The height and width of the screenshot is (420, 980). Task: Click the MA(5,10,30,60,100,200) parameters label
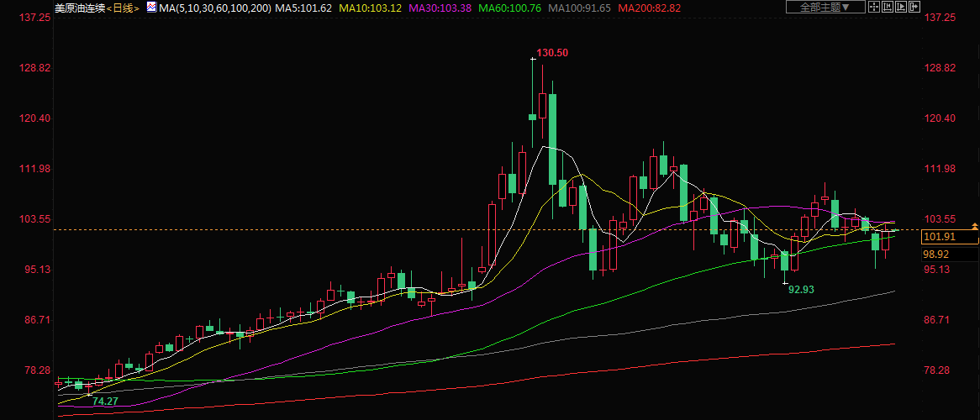coord(215,8)
